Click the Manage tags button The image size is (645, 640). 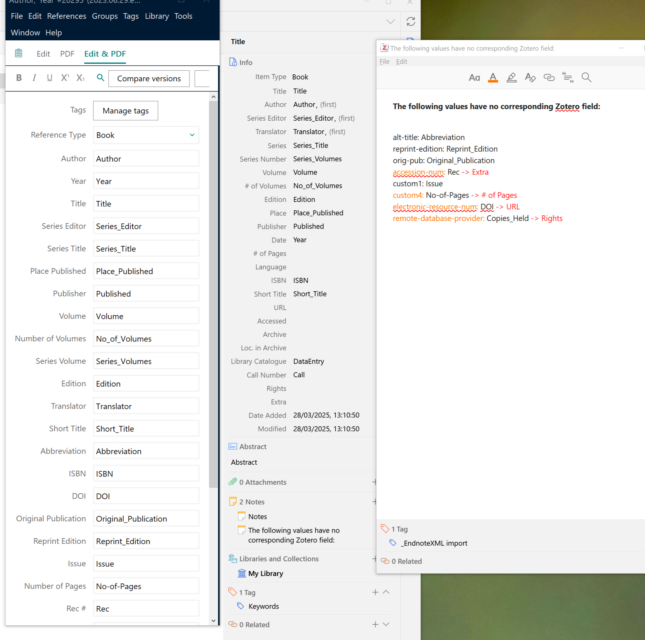126,111
